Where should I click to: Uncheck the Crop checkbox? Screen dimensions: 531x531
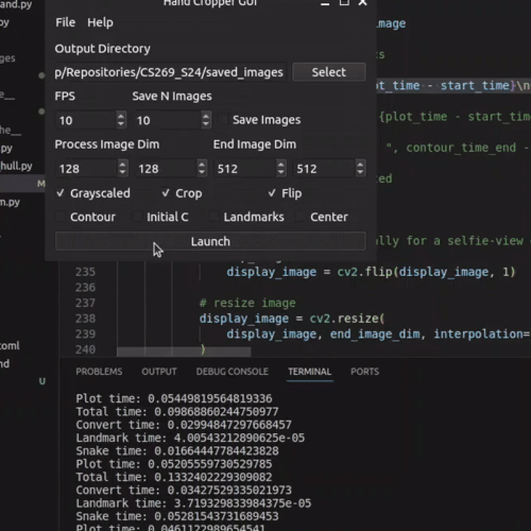click(166, 193)
